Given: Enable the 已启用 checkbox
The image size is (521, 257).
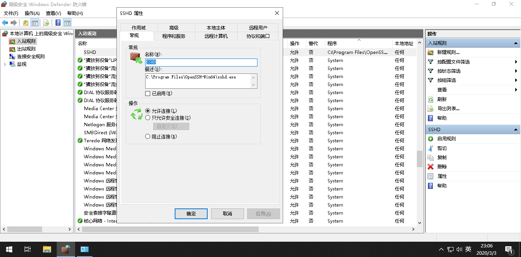Looking at the screenshot, I should pyautogui.click(x=148, y=93).
